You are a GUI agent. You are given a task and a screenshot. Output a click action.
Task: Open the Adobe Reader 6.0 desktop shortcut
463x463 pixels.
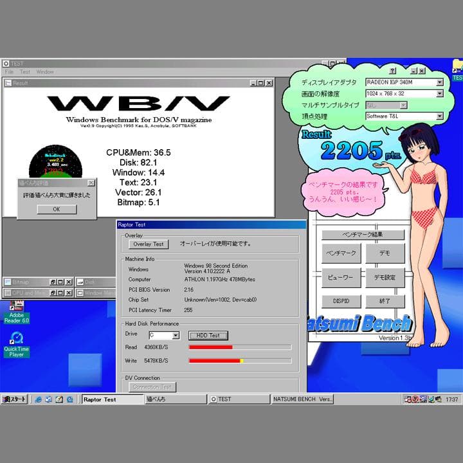coord(17,312)
